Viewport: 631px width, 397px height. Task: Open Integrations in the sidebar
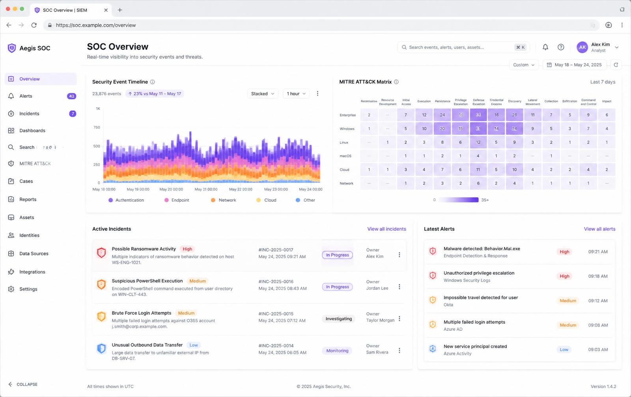[x=41, y=272]
